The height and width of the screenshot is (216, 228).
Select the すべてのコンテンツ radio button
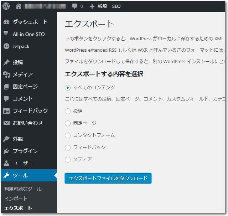click(68, 87)
